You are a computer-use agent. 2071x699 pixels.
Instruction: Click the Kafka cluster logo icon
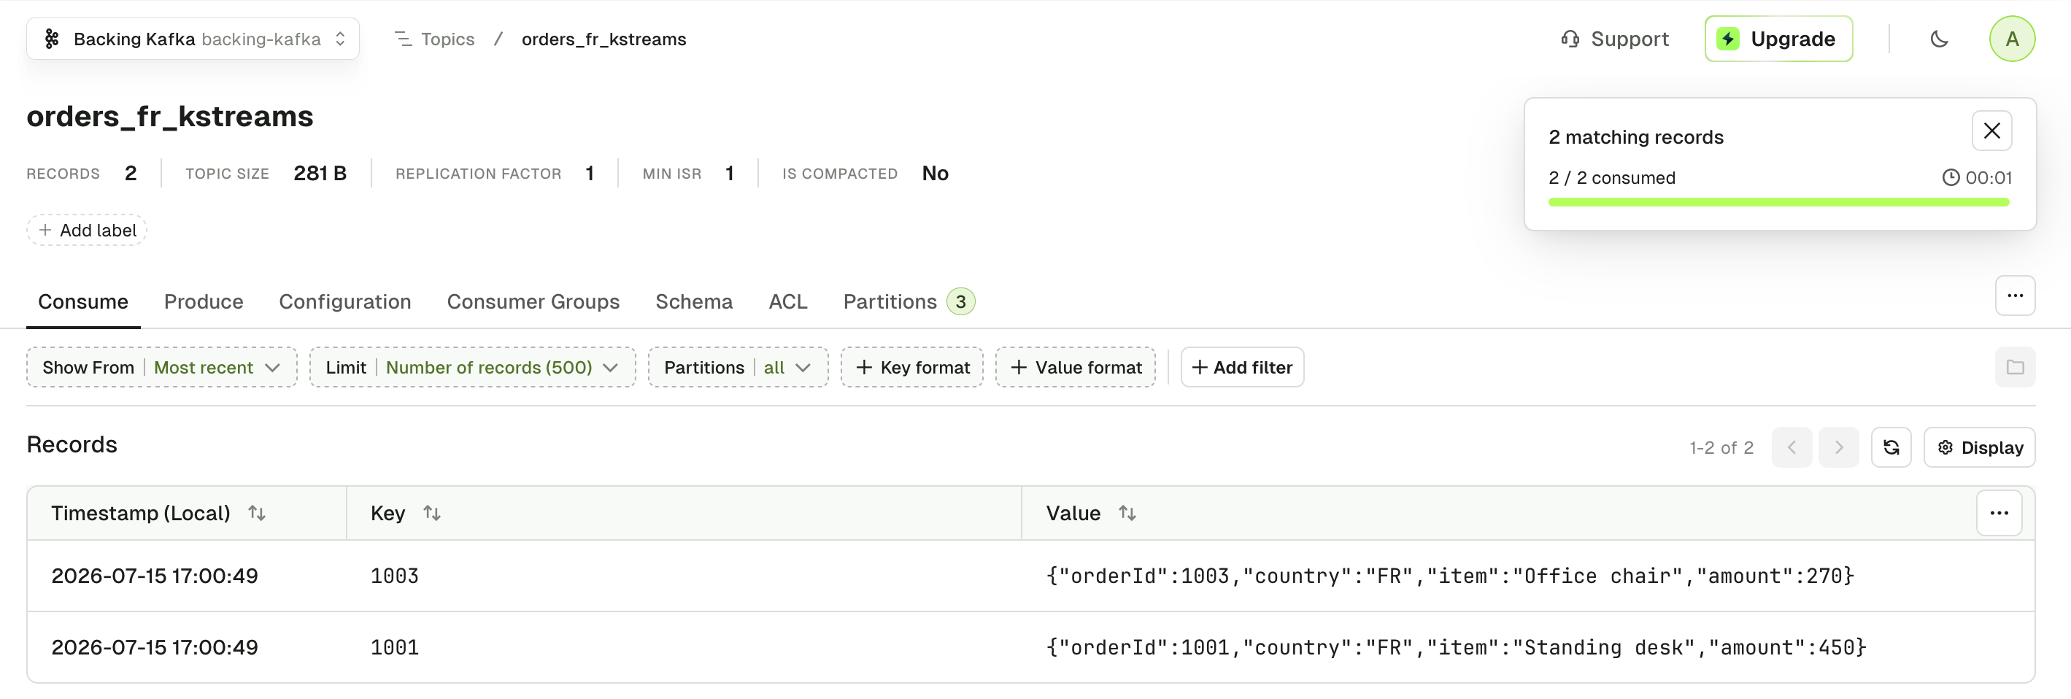point(52,39)
